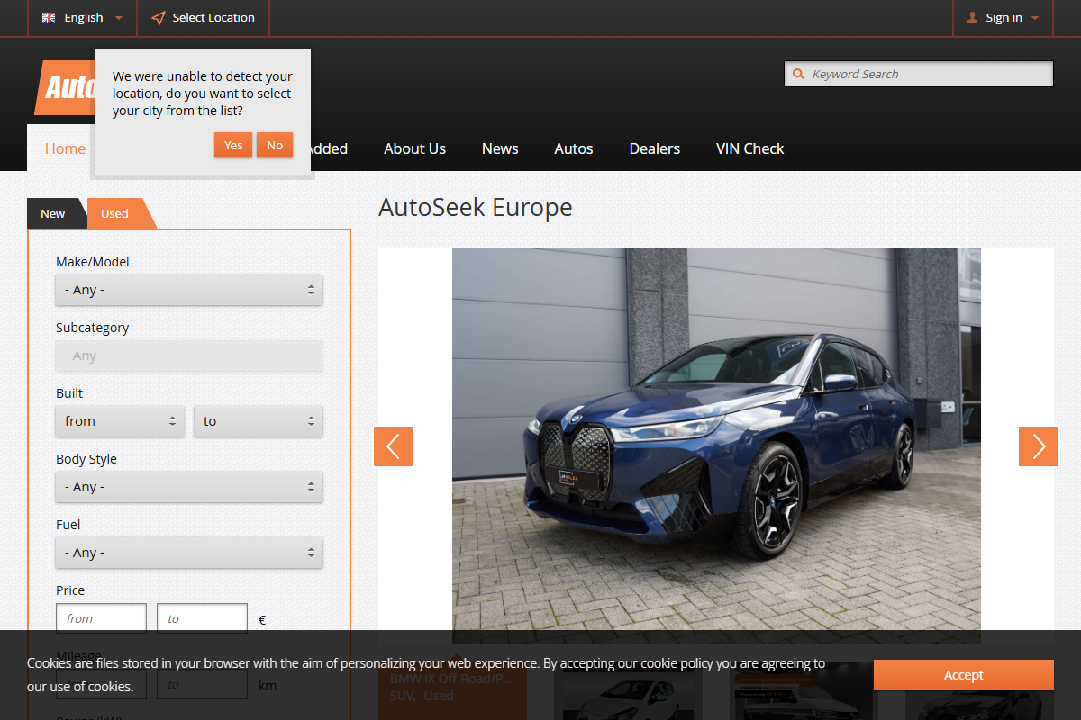Show the previous slide with left arrow
The image size is (1081, 720).
click(394, 446)
